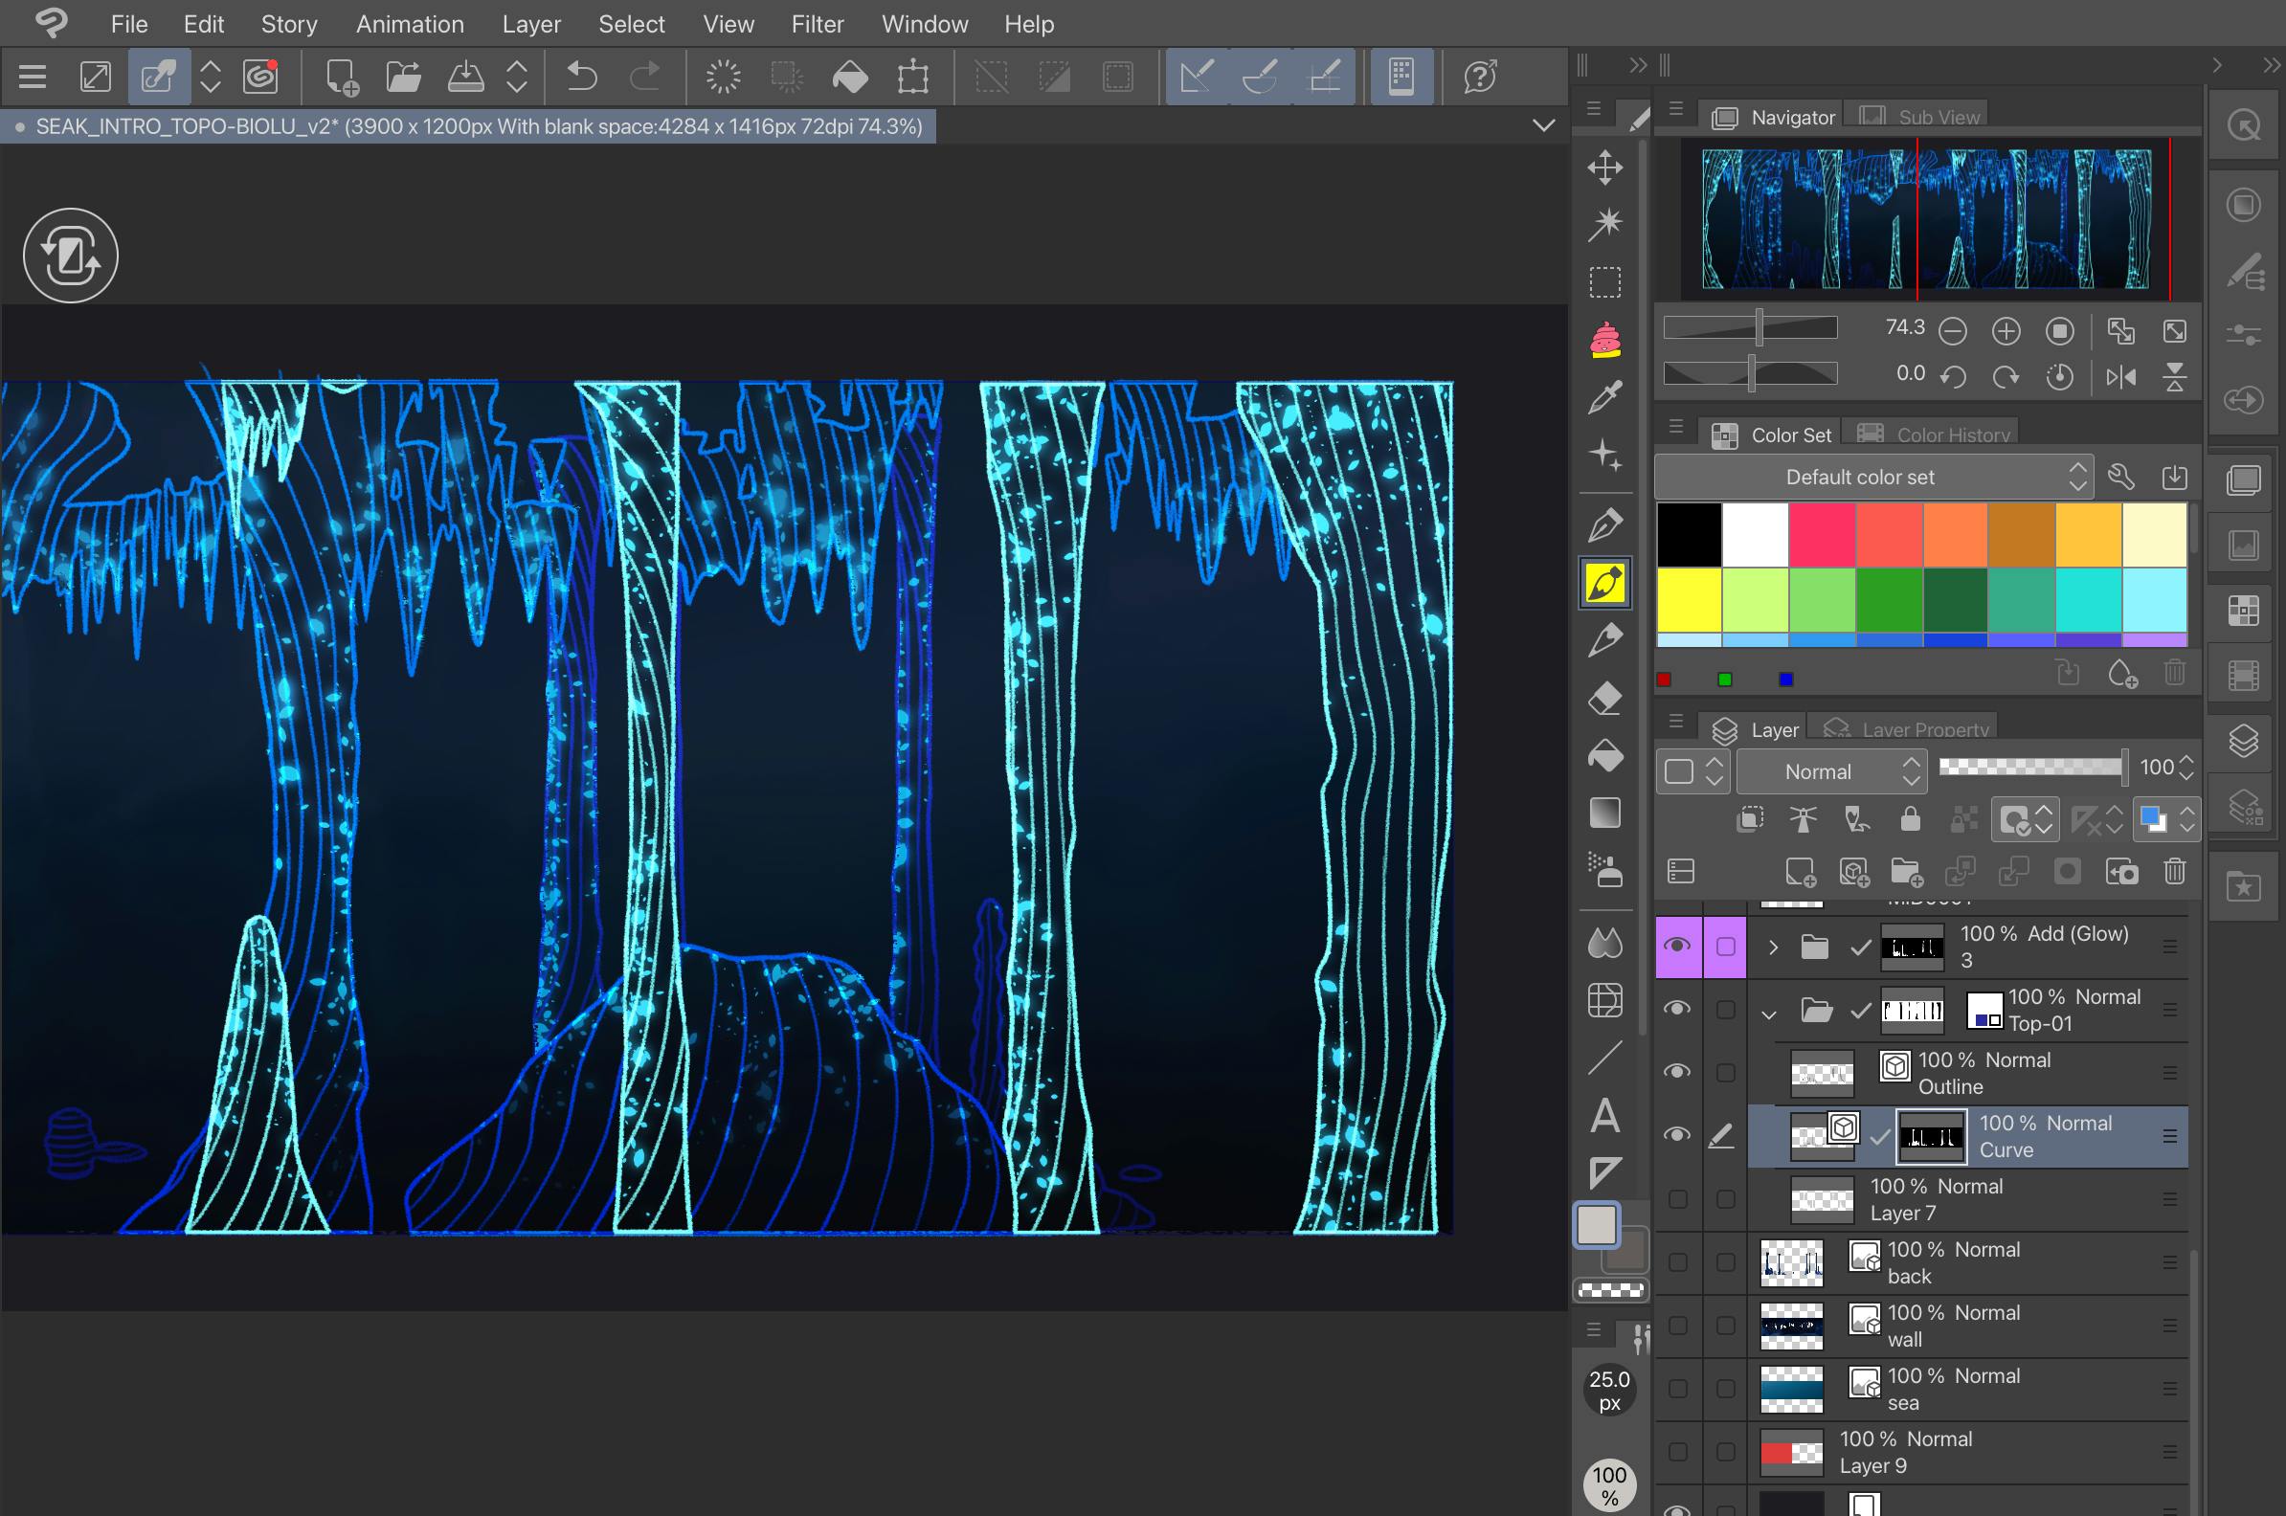2286x1516 pixels.
Task: Switch to the Sub View tab
Action: click(1922, 117)
